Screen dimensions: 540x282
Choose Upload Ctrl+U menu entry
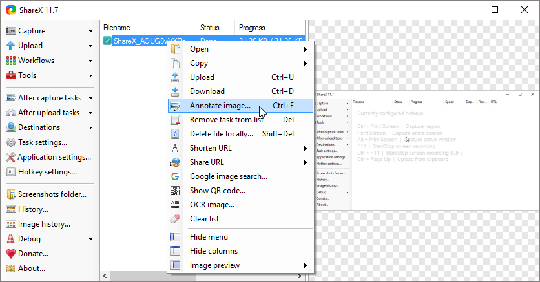click(x=240, y=77)
